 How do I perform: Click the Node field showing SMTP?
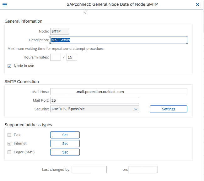[60, 31]
